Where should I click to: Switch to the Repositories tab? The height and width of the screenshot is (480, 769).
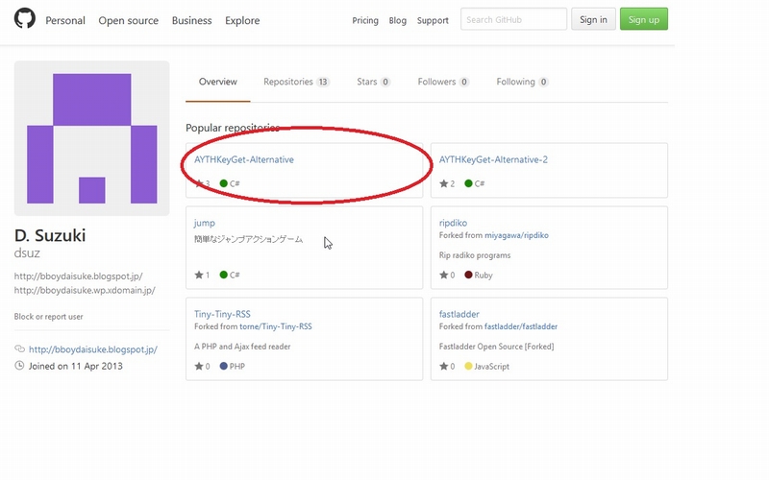296,82
